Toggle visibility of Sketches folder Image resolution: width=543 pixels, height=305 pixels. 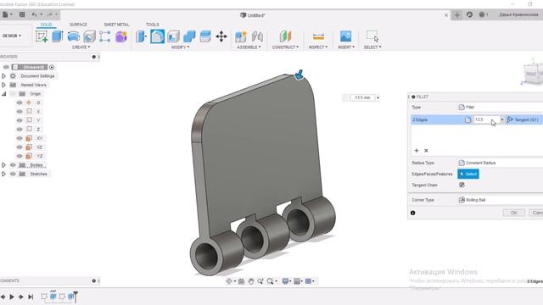[13, 174]
